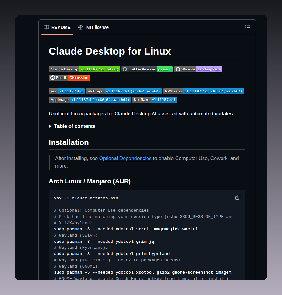Screen dimensions: 282x295
Task: Click the '# Wayland (Hyprland):' comment line
Action: (81, 248)
